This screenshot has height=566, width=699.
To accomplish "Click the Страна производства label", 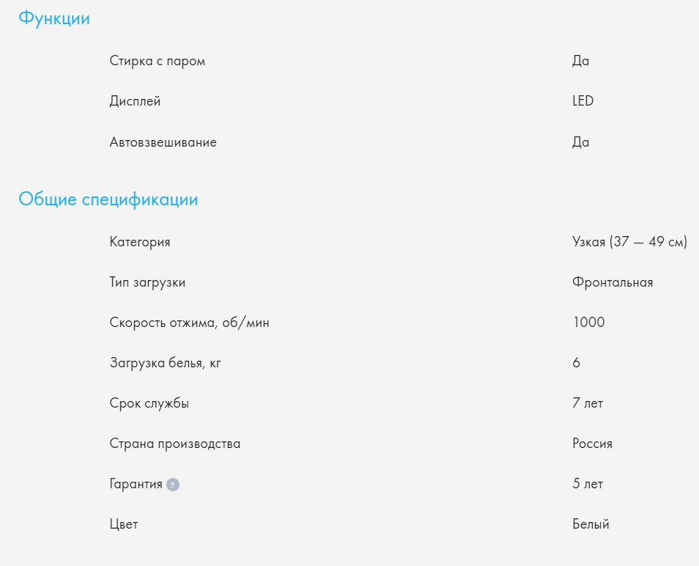I will 174,444.
